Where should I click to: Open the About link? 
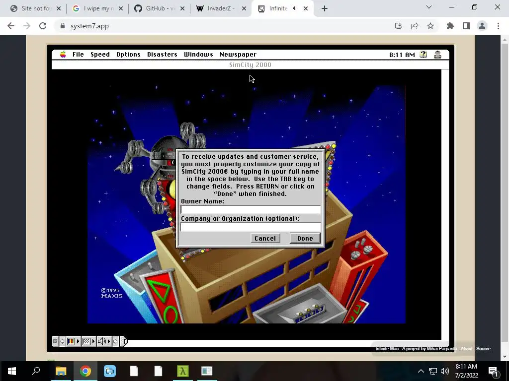click(x=466, y=349)
